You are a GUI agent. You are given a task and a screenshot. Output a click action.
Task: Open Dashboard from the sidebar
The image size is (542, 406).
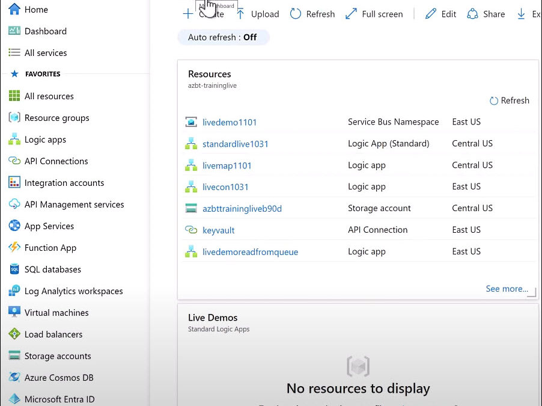click(x=46, y=31)
